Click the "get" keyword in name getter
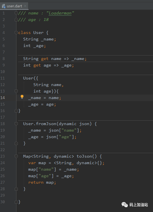This screenshot has height=212, width=153. click(x=45, y=59)
